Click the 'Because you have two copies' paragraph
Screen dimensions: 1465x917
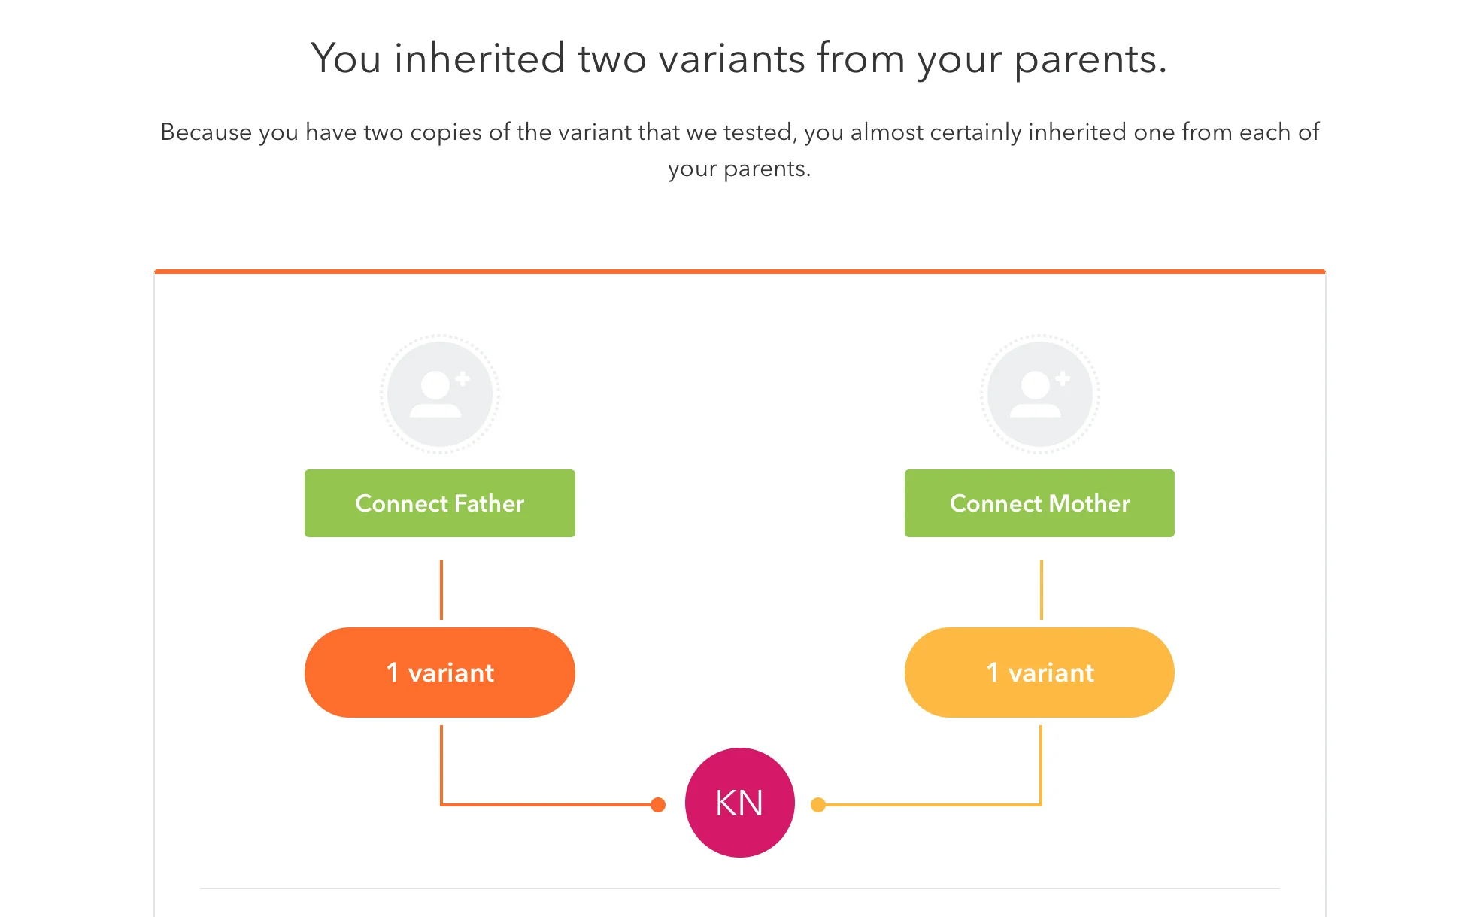[740, 150]
